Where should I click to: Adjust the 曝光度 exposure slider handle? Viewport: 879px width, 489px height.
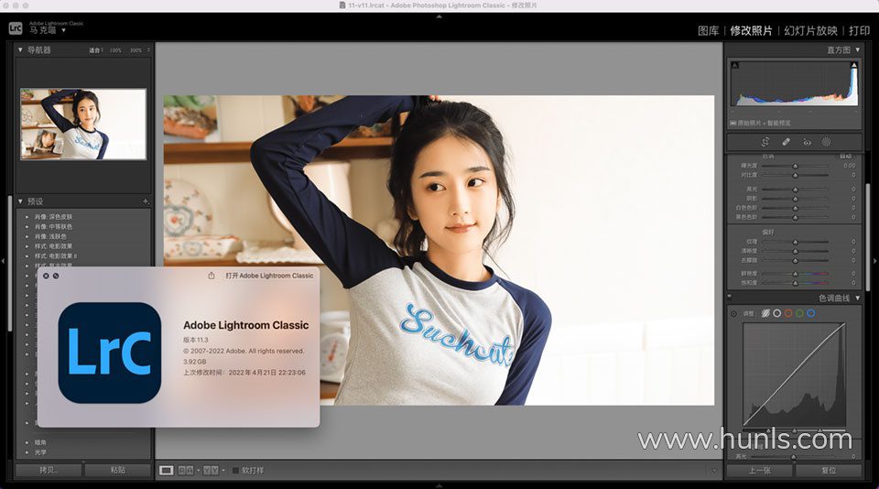pos(795,166)
